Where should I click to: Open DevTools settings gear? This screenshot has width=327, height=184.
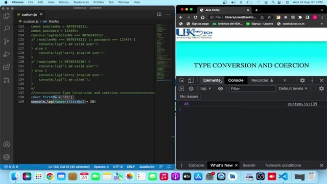point(302,80)
